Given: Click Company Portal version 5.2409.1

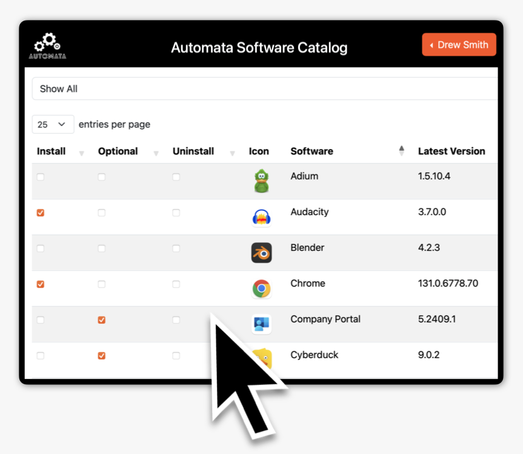Looking at the screenshot, I should point(437,319).
